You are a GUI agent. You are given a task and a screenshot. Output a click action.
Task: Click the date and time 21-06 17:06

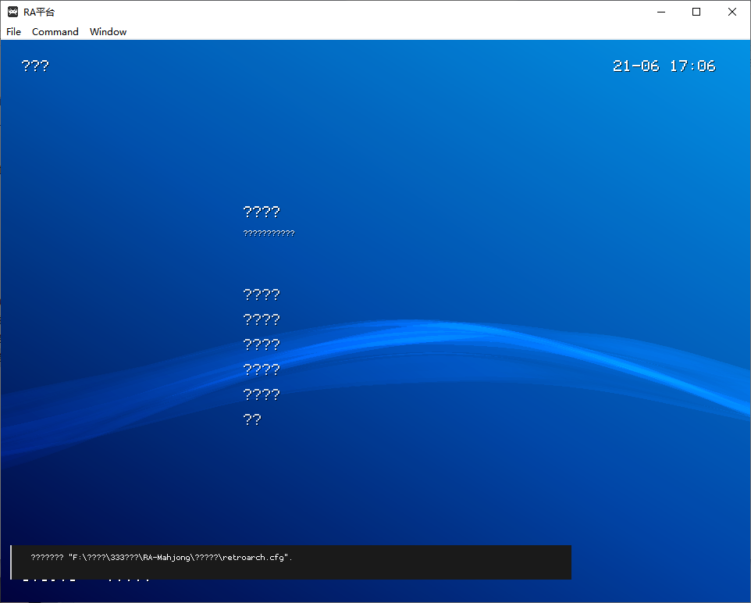pos(664,66)
